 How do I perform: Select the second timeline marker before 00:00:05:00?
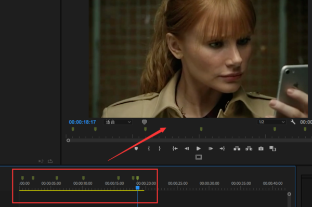(x=33, y=178)
